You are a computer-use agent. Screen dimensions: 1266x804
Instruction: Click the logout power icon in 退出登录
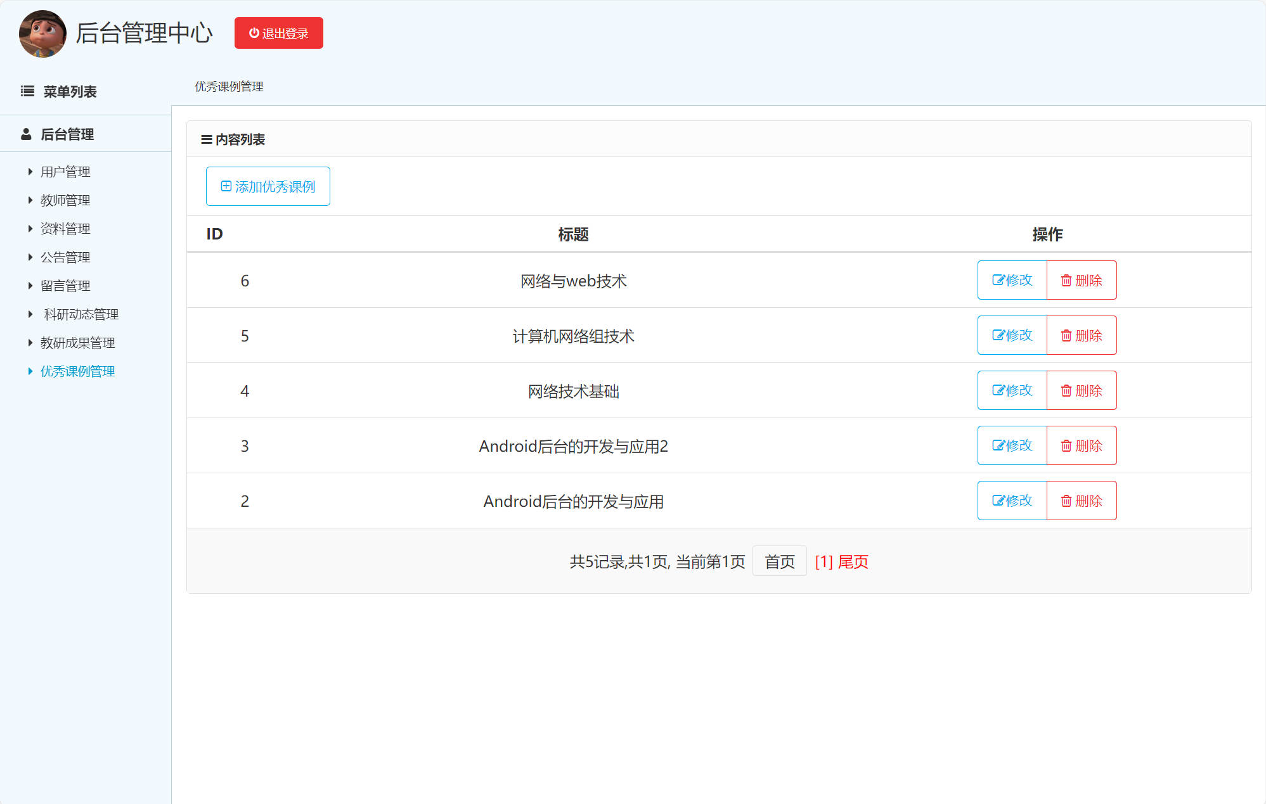254,33
